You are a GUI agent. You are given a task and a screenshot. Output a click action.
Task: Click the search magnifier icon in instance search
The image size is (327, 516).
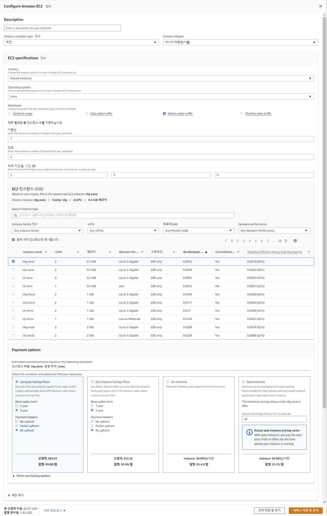[x=15, y=215]
